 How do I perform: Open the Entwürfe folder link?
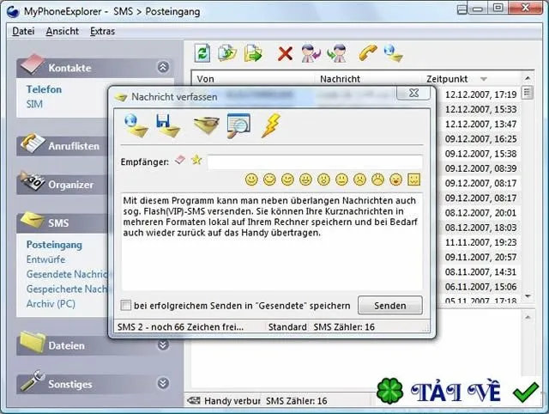coord(45,259)
